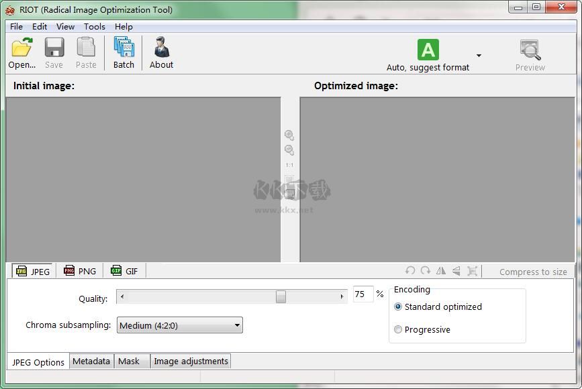This screenshot has width=582, height=389.
Task: Click the Compress to size button
Action: point(533,272)
